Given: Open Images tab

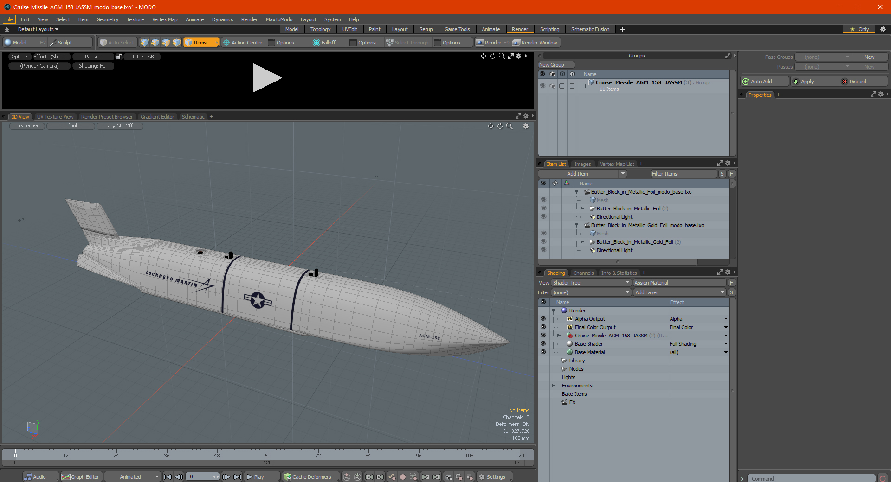Looking at the screenshot, I should pyautogui.click(x=582, y=164).
